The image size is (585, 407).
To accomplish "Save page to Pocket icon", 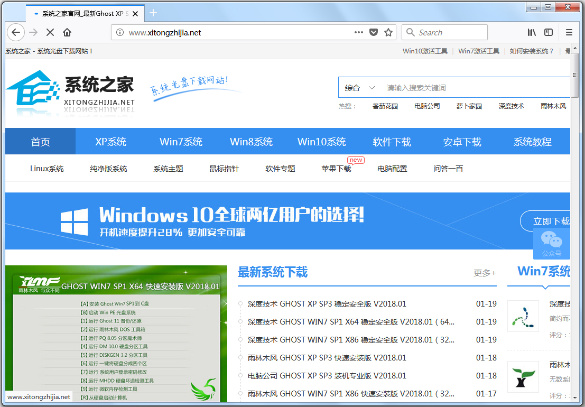I will coord(374,32).
